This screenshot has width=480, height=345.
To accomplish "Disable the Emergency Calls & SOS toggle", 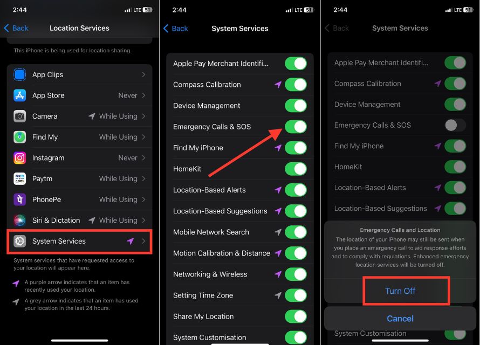I will pos(296,127).
